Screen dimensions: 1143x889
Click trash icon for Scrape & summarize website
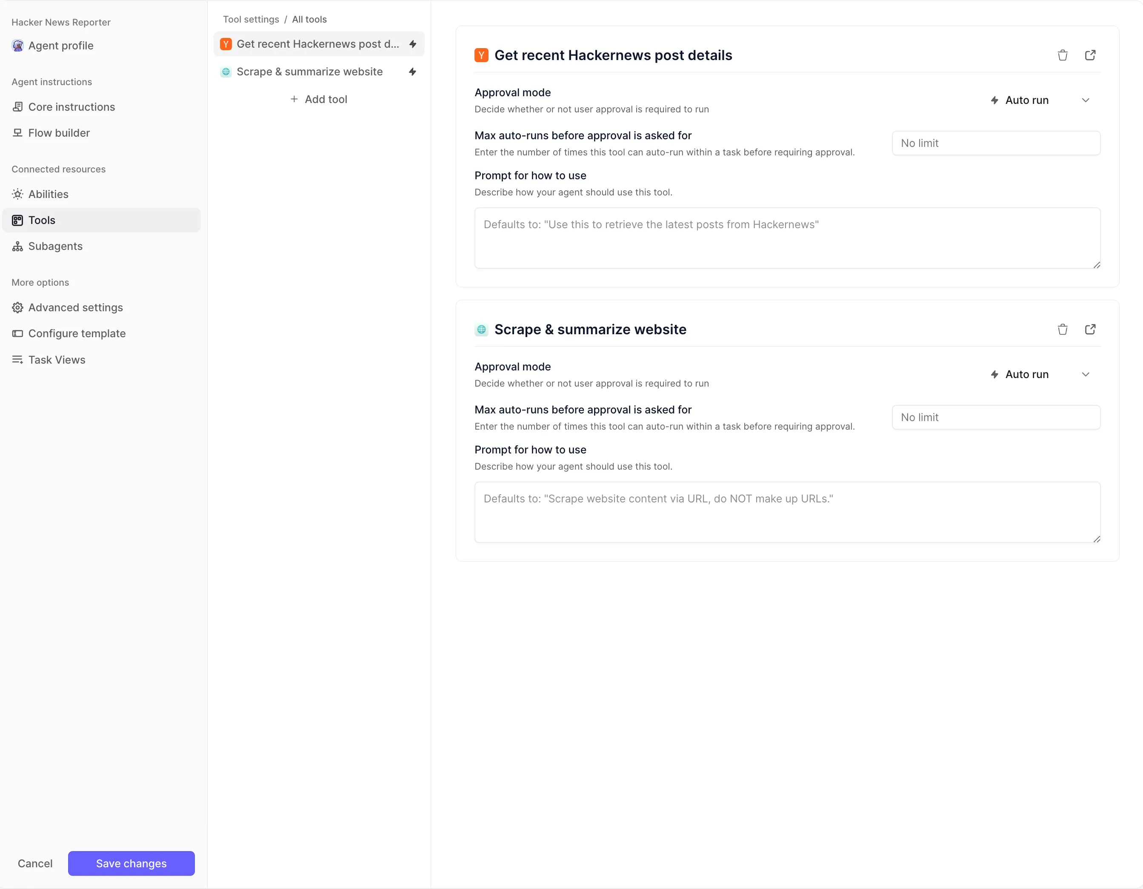pyautogui.click(x=1063, y=329)
